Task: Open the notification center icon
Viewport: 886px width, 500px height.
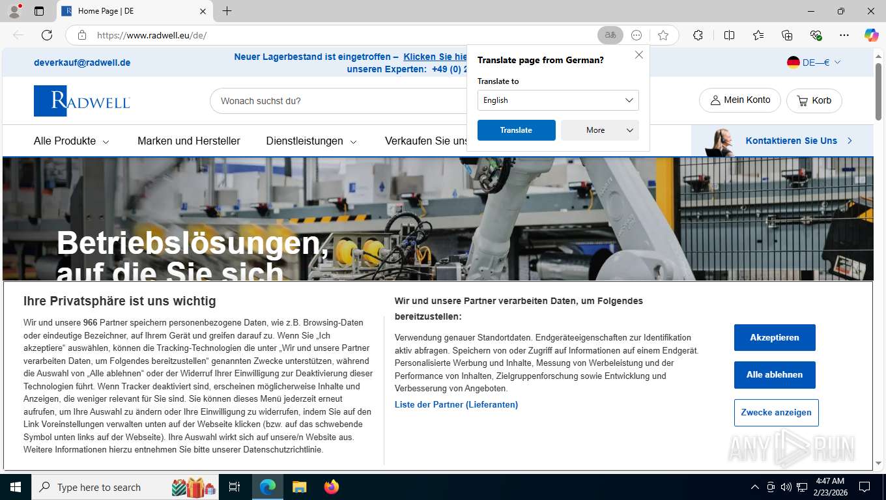Action: 865,487
